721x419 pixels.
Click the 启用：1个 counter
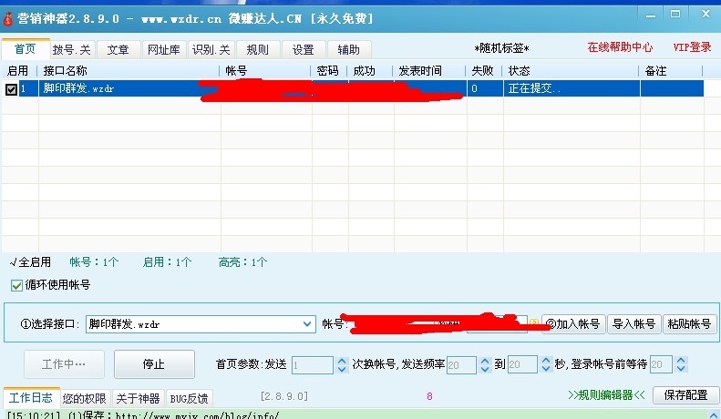(167, 262)
